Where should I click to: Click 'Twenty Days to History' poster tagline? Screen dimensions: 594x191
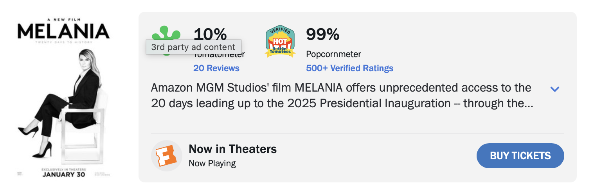[63, 42]
